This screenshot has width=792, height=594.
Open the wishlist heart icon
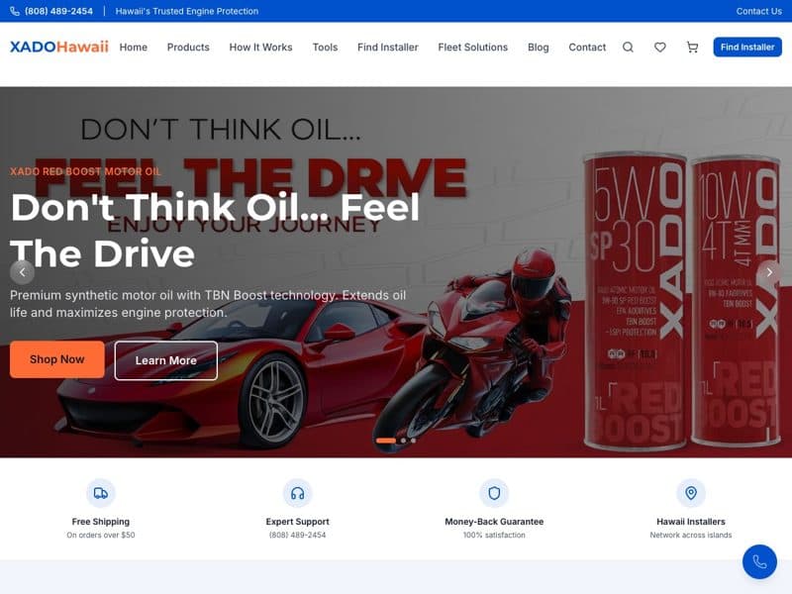(660, 47)
